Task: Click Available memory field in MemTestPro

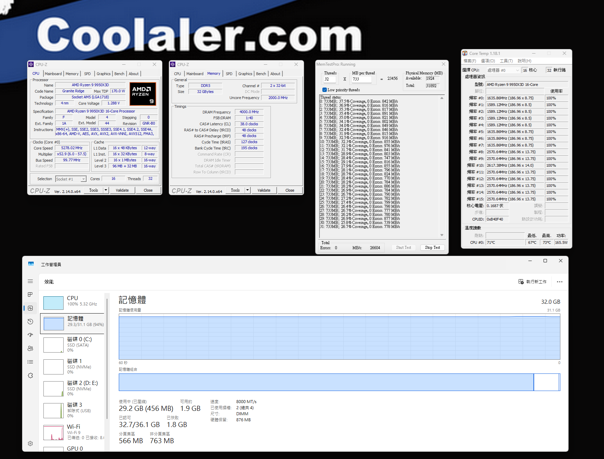Action: pos(432,78)
